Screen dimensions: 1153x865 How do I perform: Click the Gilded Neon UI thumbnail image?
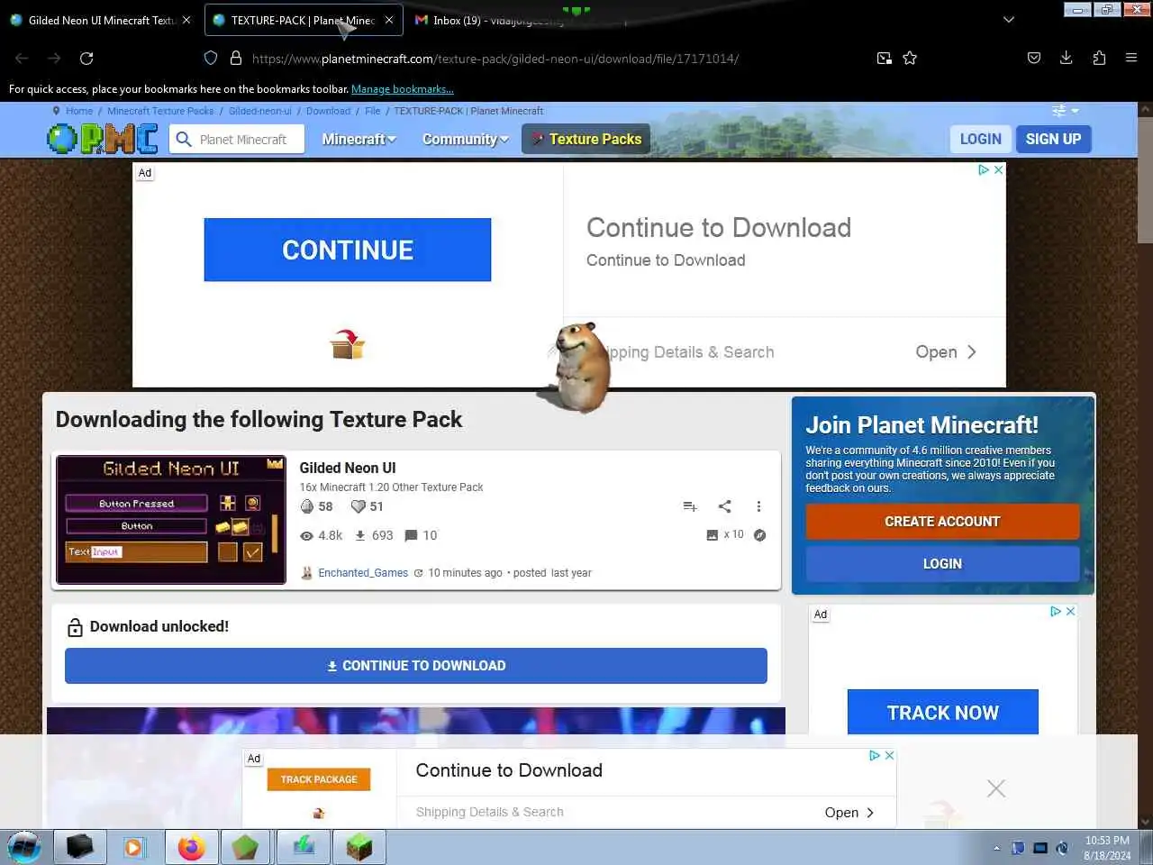[171, 520]
